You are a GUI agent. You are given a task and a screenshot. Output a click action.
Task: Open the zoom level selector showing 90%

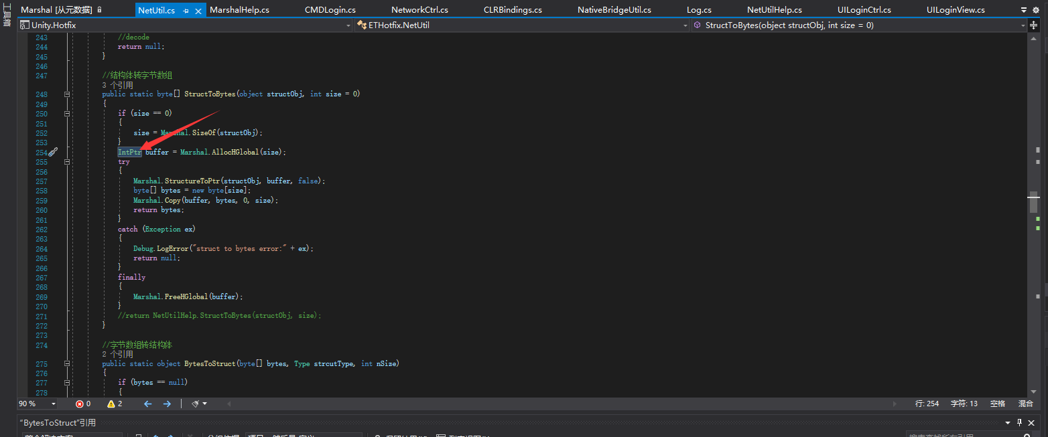click(x=37, y=404)
